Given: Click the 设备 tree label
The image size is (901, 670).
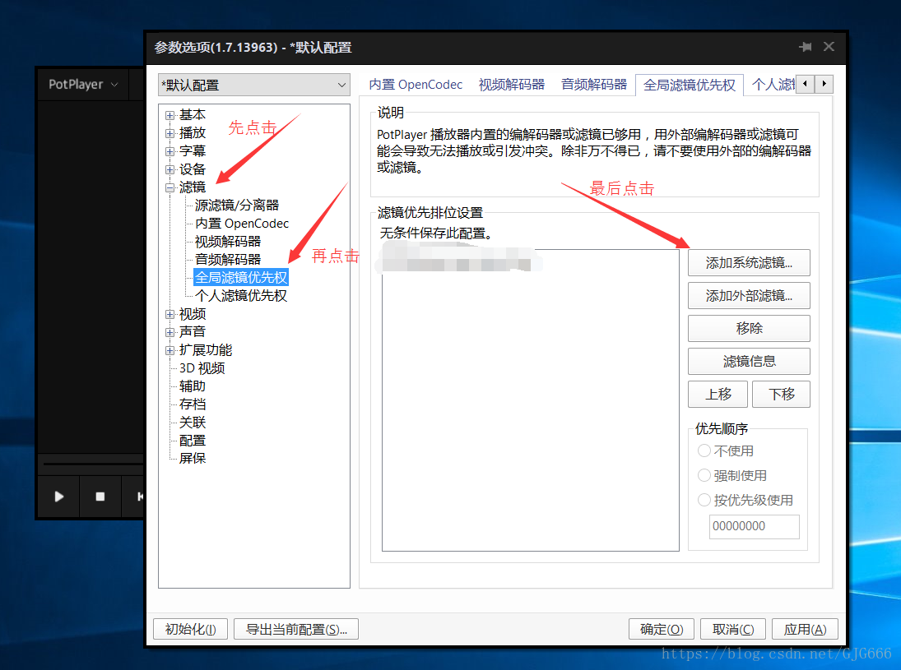Looking at the screenshot, I should coord(192,169).
